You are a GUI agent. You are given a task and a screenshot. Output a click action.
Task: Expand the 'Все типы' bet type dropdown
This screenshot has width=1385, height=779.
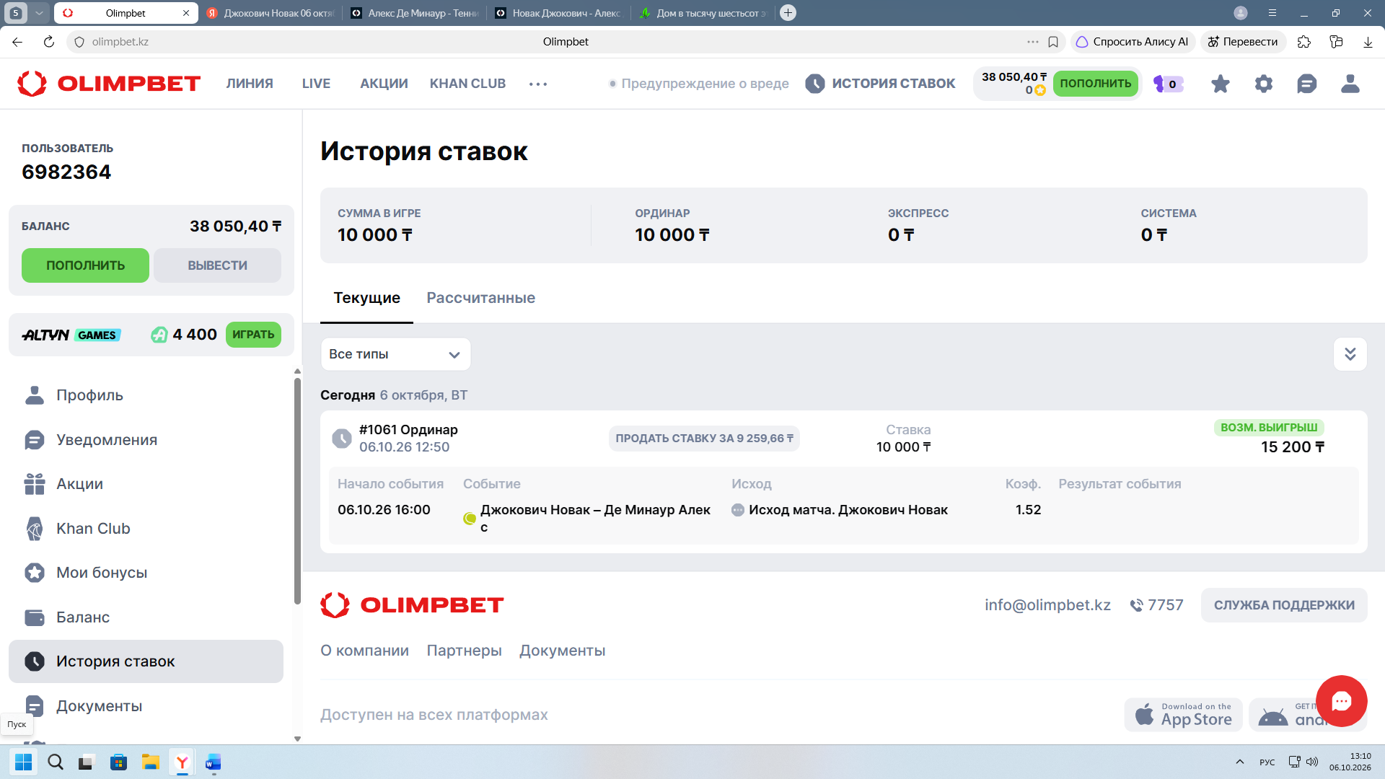395,354
